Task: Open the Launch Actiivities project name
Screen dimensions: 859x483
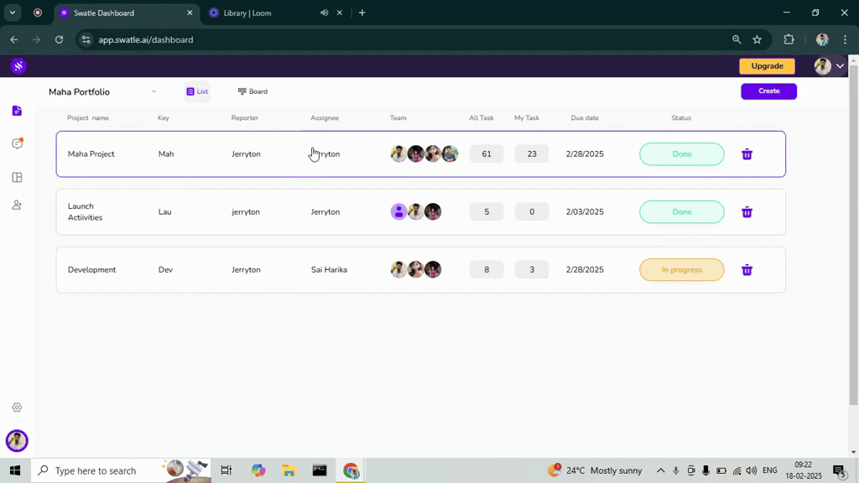Action: 85,212
